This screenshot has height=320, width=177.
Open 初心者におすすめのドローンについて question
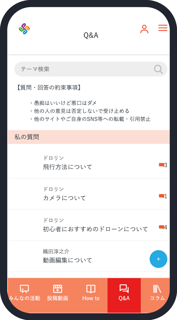click(95, 229)
